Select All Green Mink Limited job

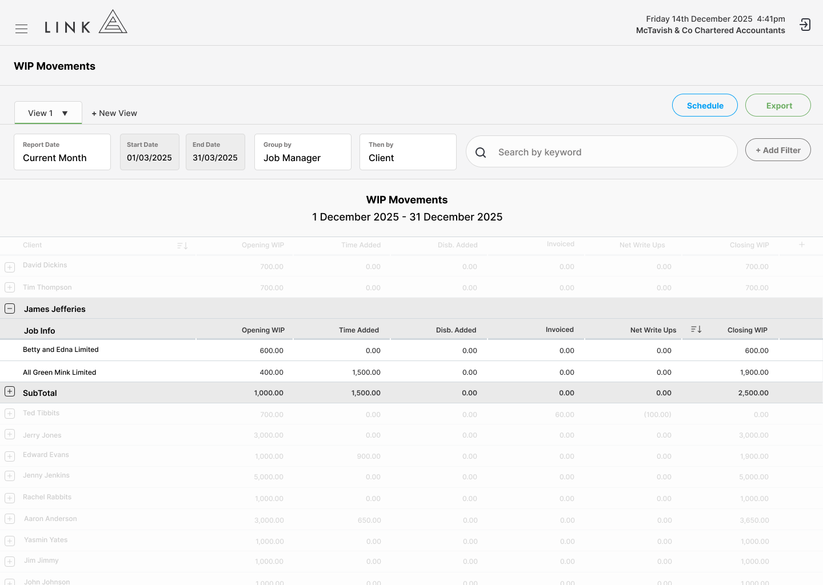[59, 372]
